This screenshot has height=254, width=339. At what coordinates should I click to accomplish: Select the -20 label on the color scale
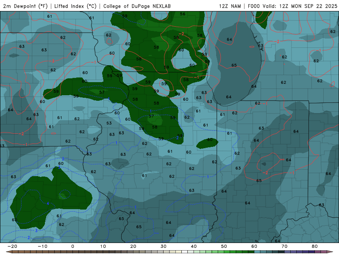point(12,246)
